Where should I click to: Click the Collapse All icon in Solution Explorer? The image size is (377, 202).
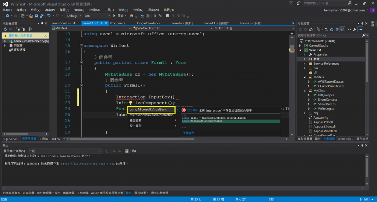[x=337, y=29]
